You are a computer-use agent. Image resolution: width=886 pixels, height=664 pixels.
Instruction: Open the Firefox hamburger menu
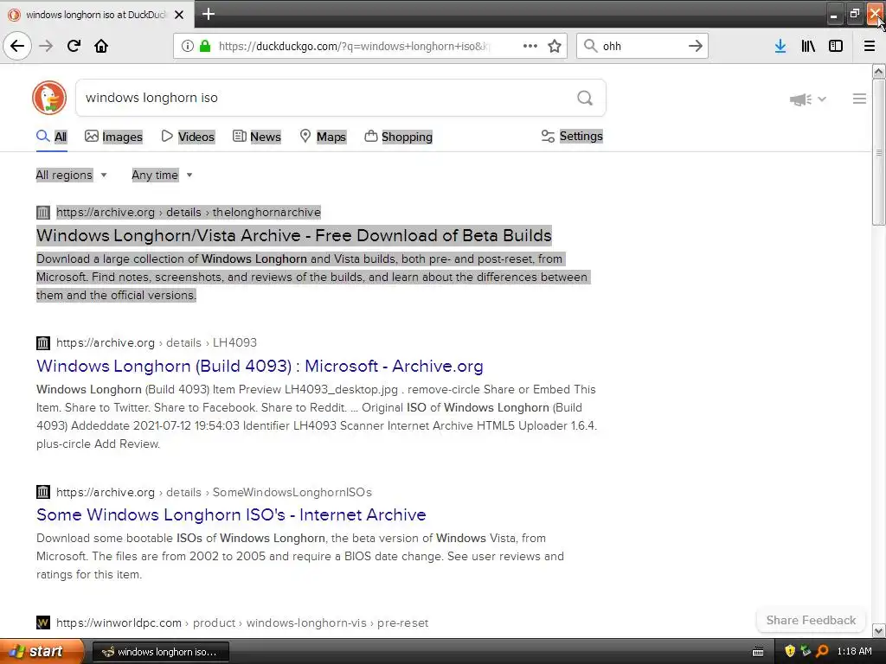point(870,46)
